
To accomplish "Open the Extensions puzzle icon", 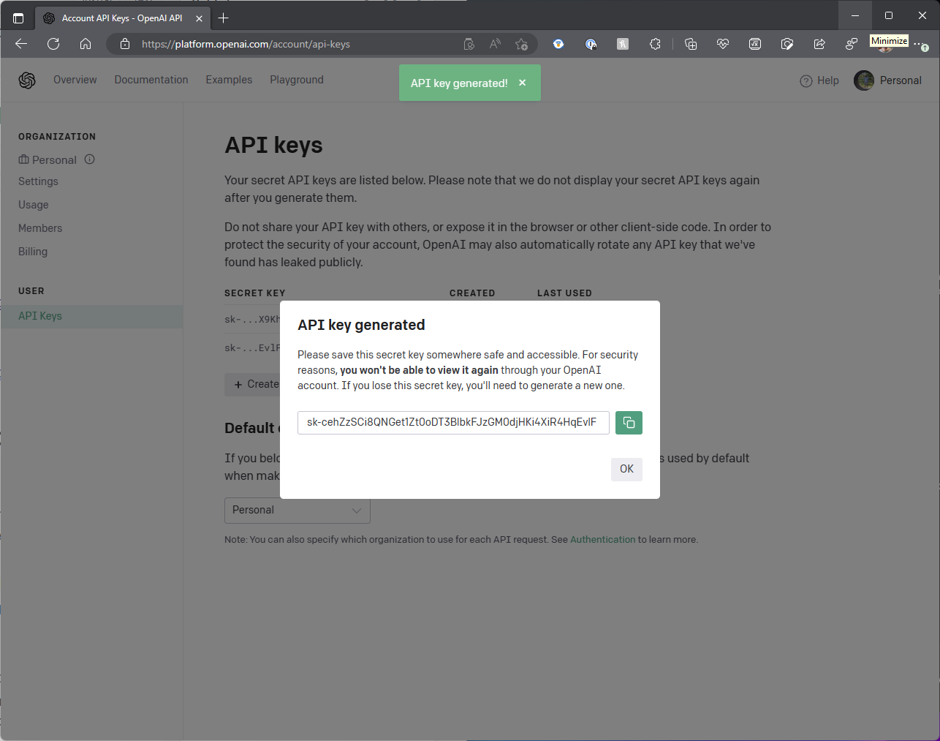I will [655, 44].
